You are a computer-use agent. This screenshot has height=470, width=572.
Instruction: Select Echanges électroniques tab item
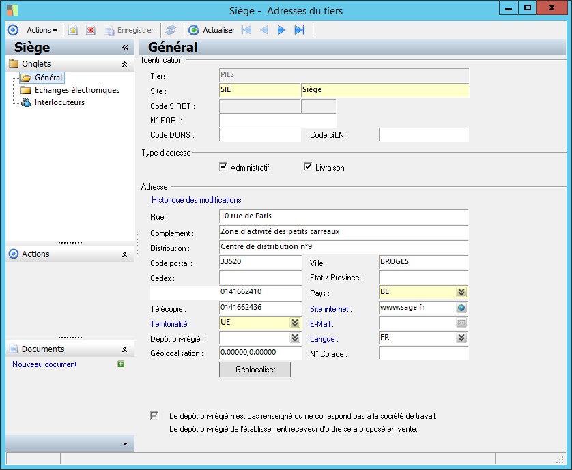(x=76, y=90)
